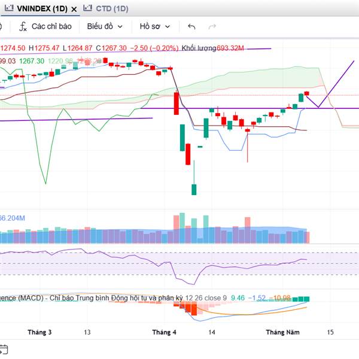The height and width of the screenshot is (359, 359).
Task: Click the 14 time axis label
Action: coord(212,332)
